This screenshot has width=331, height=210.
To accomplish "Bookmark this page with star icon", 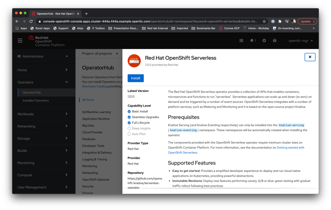I will (264, 21).
